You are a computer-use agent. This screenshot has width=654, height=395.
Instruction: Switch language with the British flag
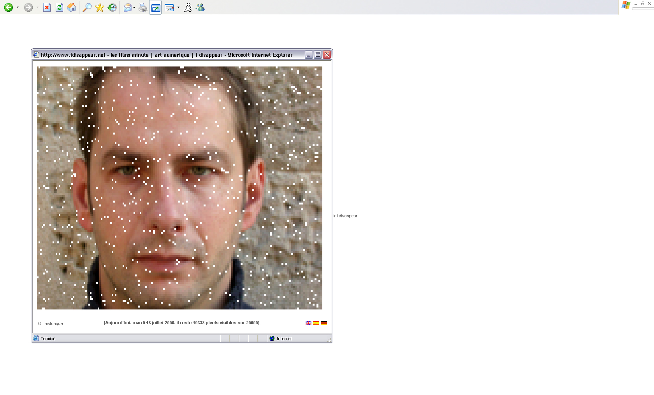tap(308, 323)
